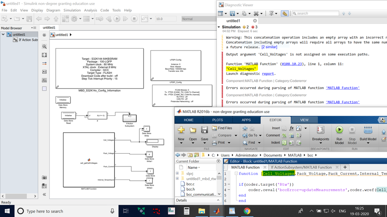
Task: Click the Comment percent icon
Action: 284,135
